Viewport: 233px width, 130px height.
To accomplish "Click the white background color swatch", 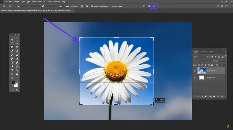I will pyautogui.click(x=16, y=85).
